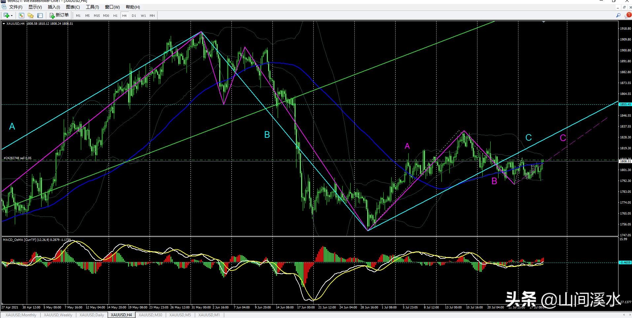This screenshot has width=632, height=318.
Task: Switch chart to M5 timeframe
Action: (x=88, y=15)
